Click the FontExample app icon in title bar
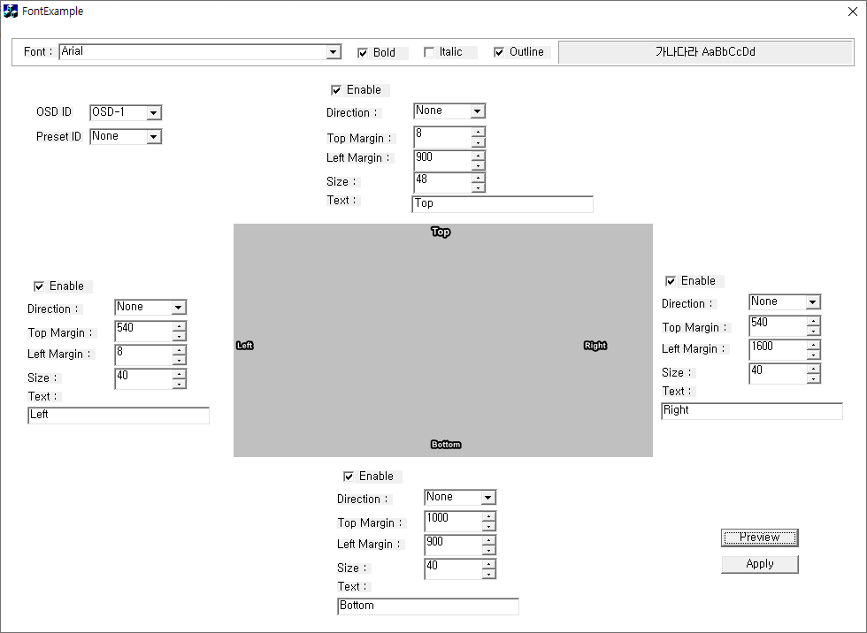867x633 pixels. point(11,11)
